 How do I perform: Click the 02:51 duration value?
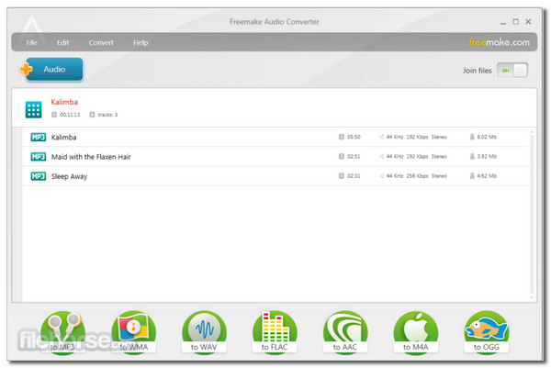[354, 156]
